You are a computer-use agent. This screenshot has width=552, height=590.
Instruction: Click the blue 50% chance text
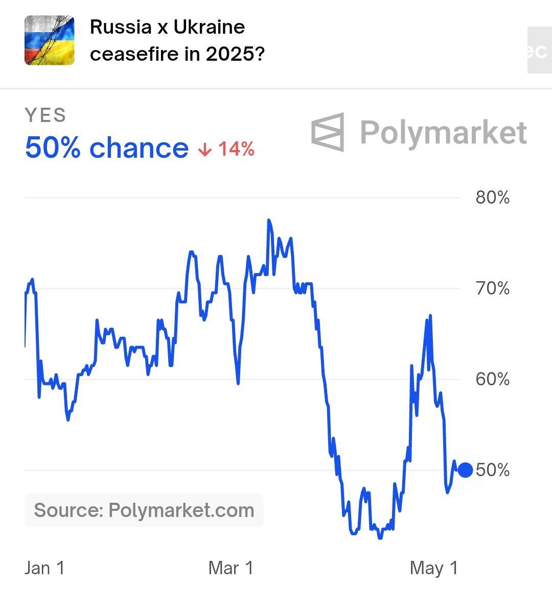(x=107, y=148)
